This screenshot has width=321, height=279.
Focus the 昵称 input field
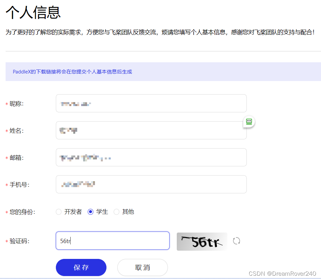[151, 103]
